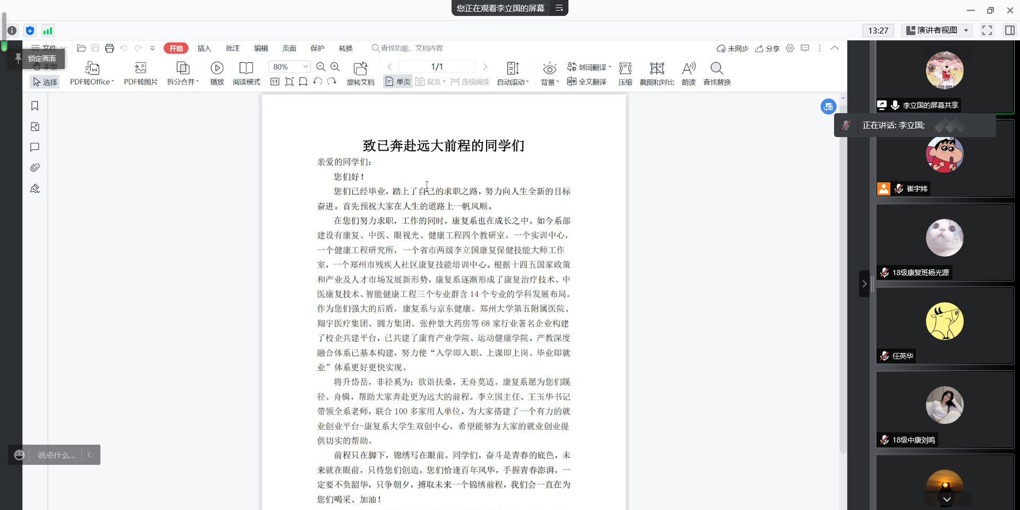
Task: Switch to the 转换 ribbon tab
Action: coord(346,48)
